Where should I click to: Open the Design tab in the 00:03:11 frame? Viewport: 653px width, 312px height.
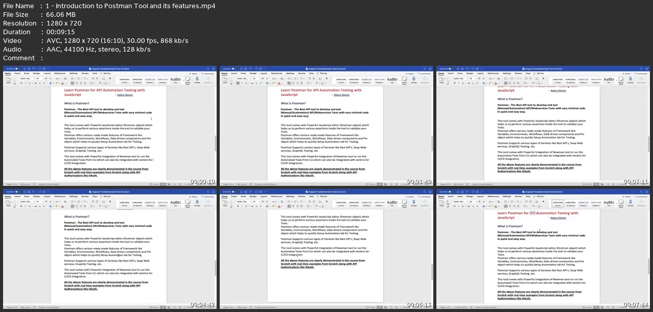pyautogui.click(x=470, y=73)
